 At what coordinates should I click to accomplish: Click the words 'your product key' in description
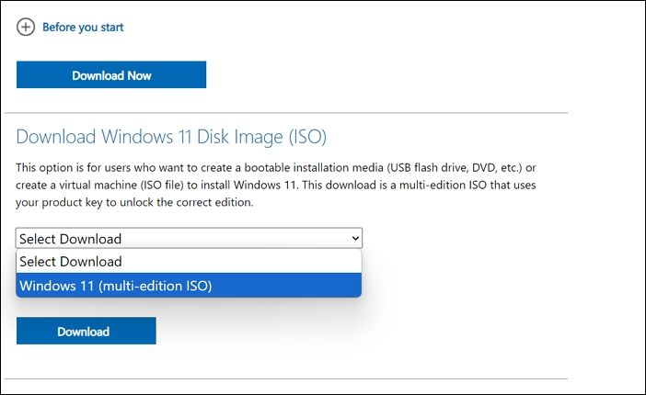(59, 203)
